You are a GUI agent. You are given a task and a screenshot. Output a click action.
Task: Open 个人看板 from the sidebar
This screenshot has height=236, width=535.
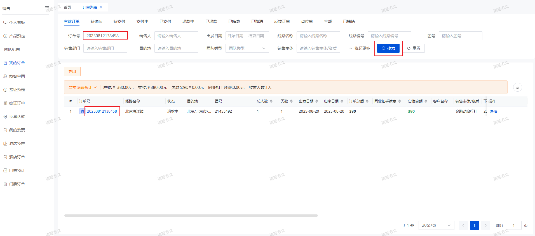click(17, 22)
